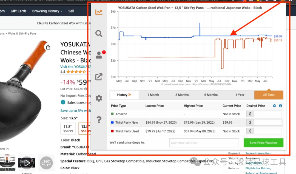Show the sales taxes info icon
Image resolution: width=296 pixels, height=174 pixels.
tap(63, 102)
